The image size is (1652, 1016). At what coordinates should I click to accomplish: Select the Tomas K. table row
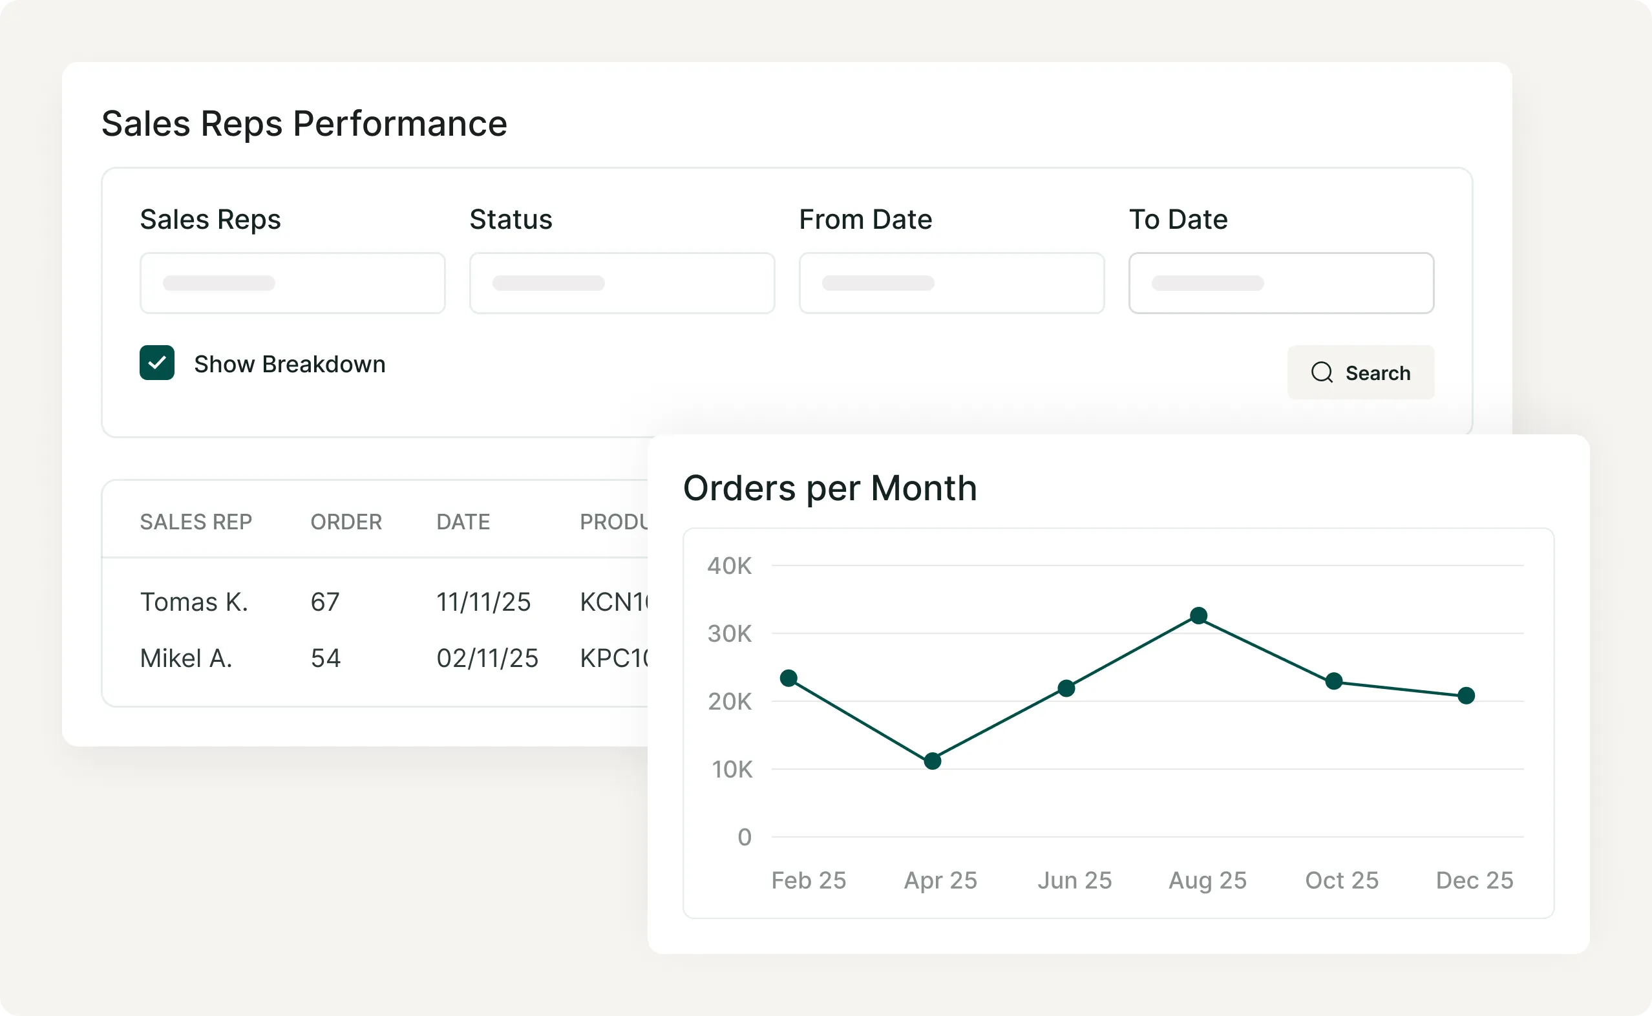(x=194, y=602)
